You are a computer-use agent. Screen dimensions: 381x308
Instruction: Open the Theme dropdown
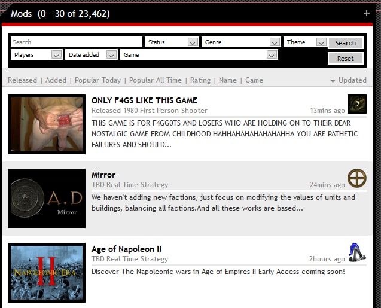(x=305, y=42)
